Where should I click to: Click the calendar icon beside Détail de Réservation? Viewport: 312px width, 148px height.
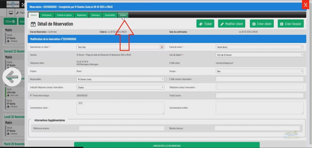click(33, 24)
